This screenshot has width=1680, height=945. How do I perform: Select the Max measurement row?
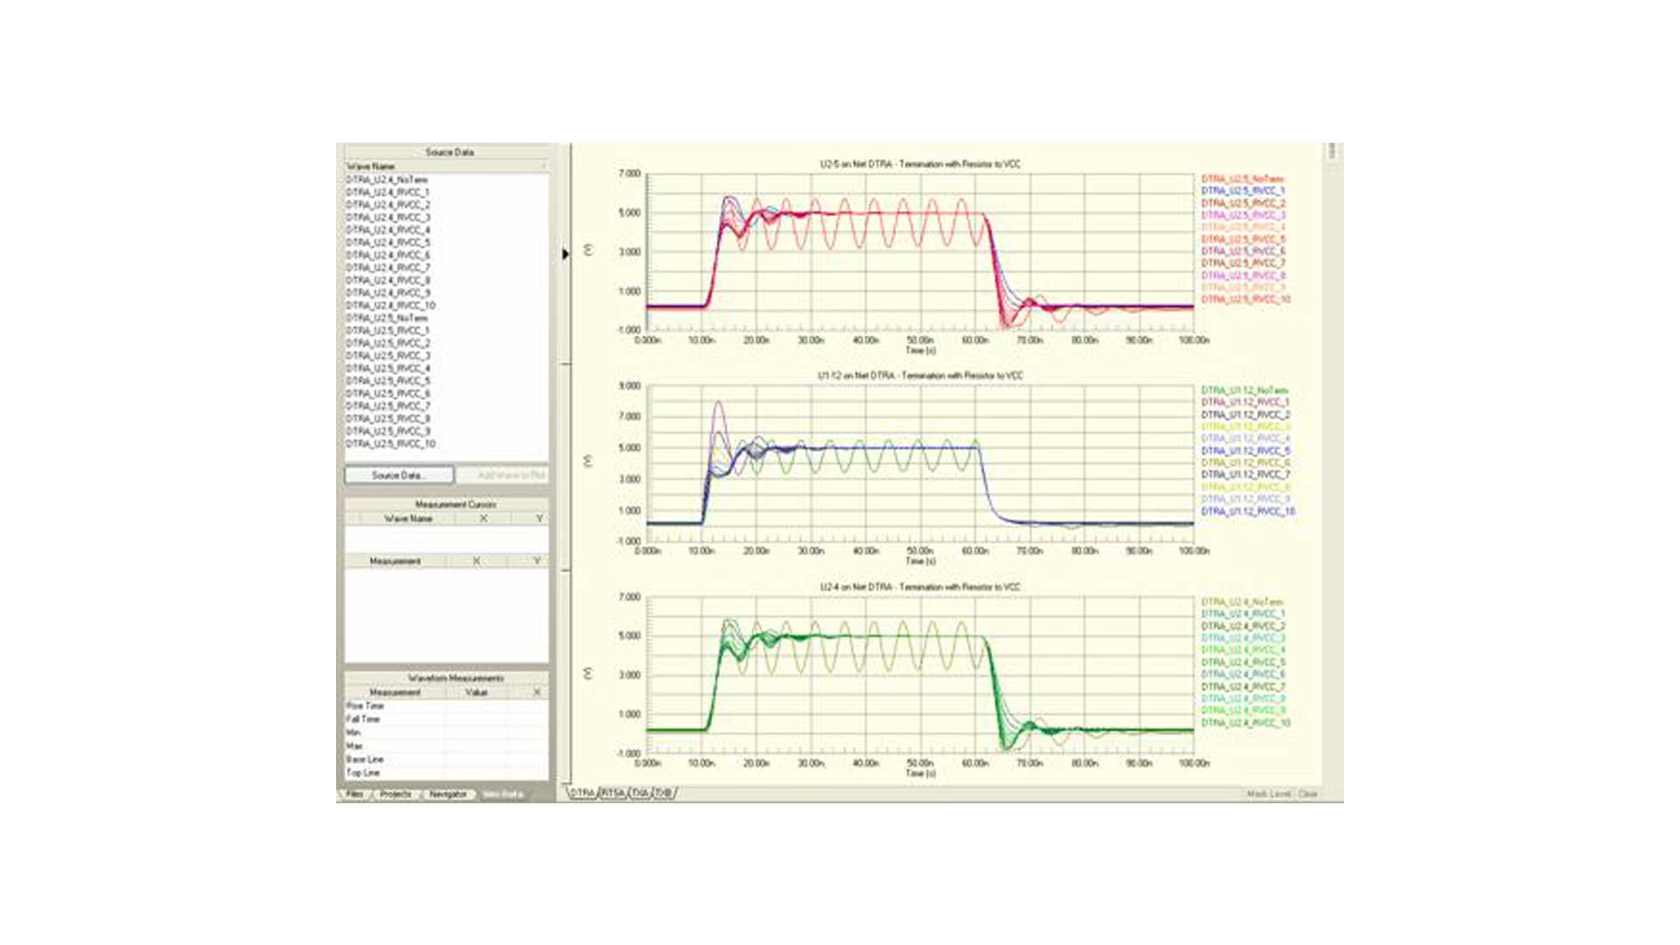click(446, 746)
